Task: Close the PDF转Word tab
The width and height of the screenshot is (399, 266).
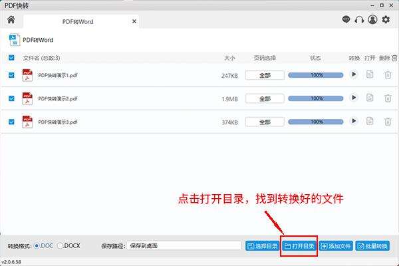Action: pos(134,22)
